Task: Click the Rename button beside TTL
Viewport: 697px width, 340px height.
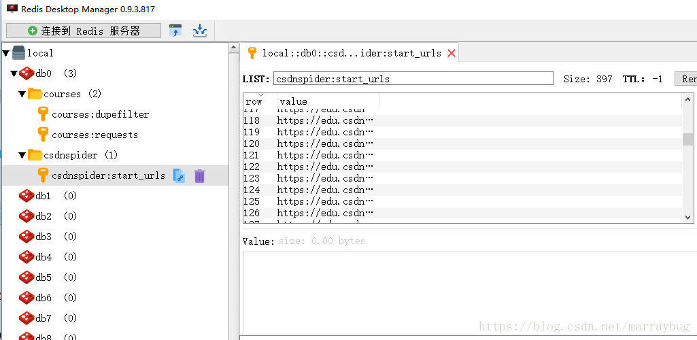Action: tap(686, 79)
